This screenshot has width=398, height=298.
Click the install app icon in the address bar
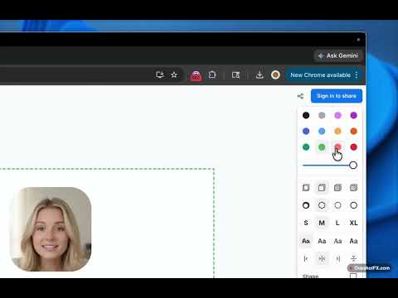pyautogui.click(x=160, y=74)
